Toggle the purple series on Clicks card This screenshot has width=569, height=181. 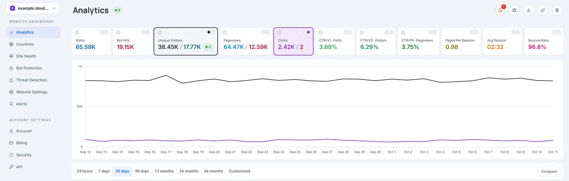(309, 32)
